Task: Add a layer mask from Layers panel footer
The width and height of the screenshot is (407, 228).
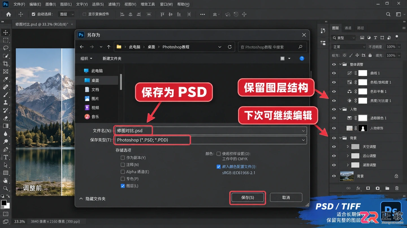Action: pyautogui.click(x=368, y=188)
